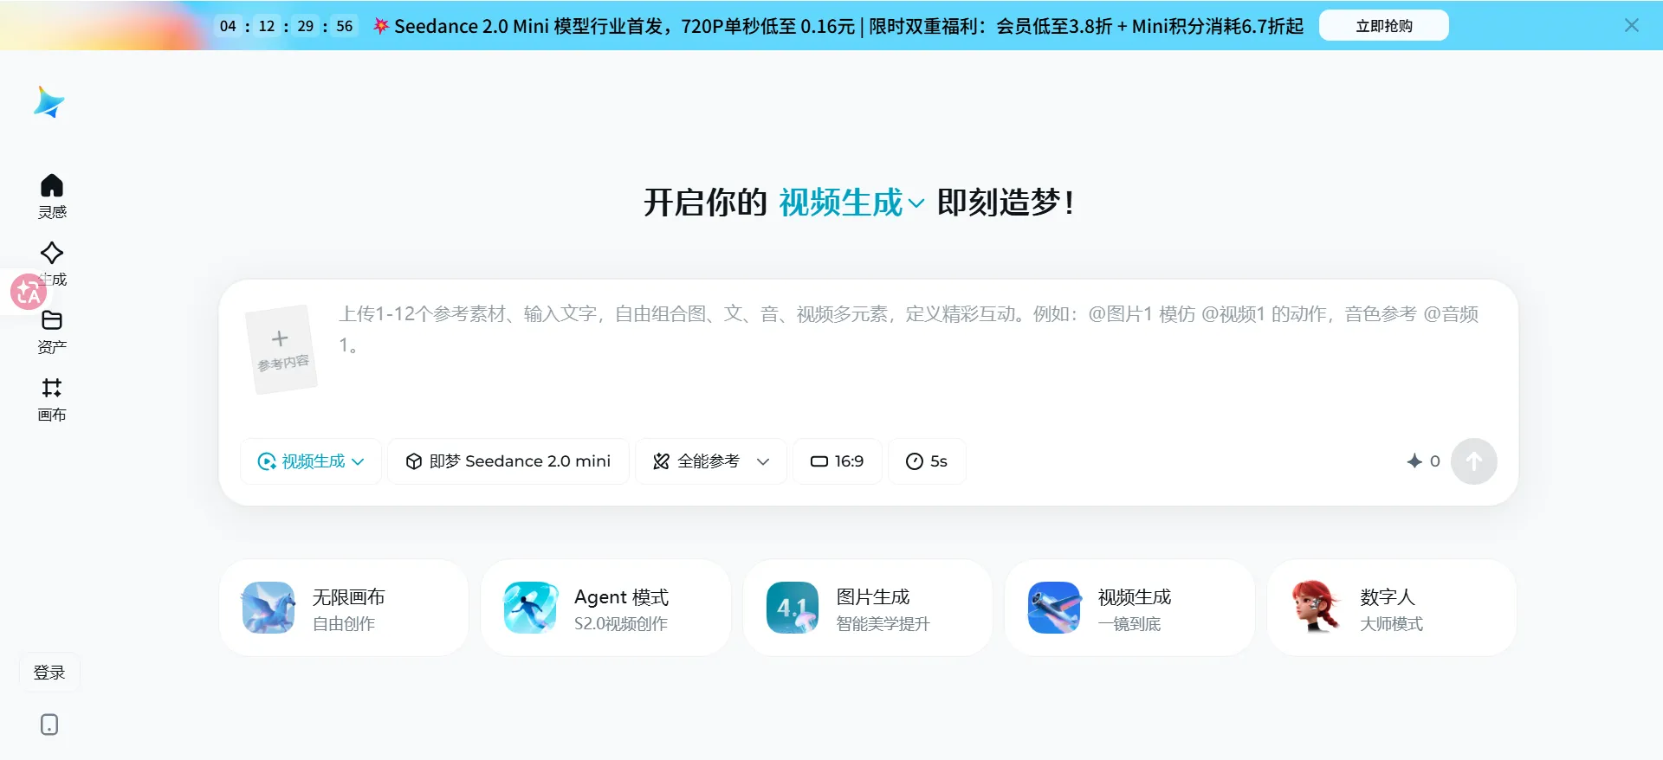The width and height of the screenshot is (1663, 760).
Task: Click the 立即抢购 banner button
Action: coord(1383,26)
